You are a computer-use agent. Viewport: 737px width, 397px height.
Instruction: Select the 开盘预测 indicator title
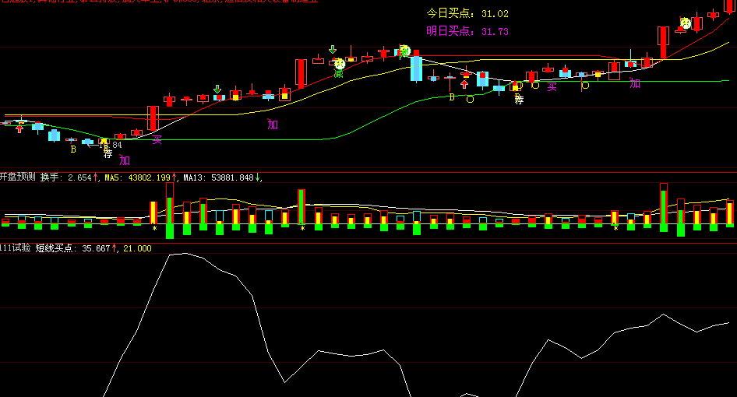point(17,177)
